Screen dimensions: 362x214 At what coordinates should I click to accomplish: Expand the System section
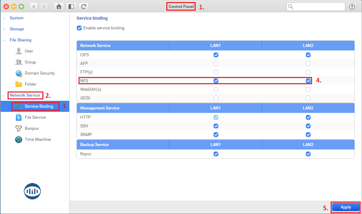pos(16,18)
